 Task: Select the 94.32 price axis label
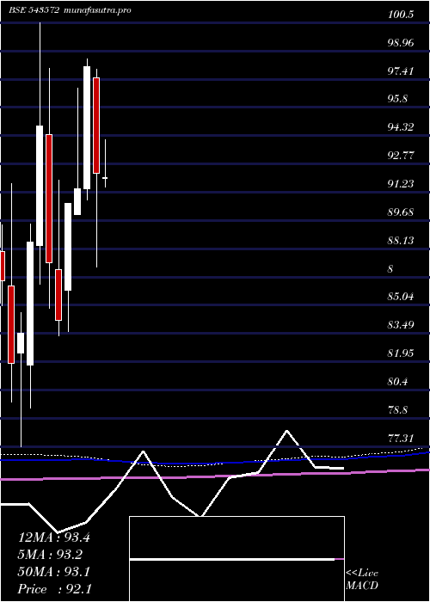coord(401,127)
